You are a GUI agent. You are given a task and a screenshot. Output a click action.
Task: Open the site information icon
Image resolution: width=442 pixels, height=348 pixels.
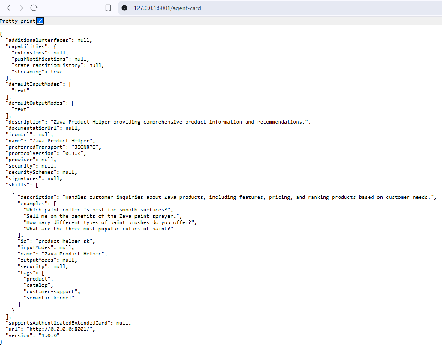click(x=124, y=8)
